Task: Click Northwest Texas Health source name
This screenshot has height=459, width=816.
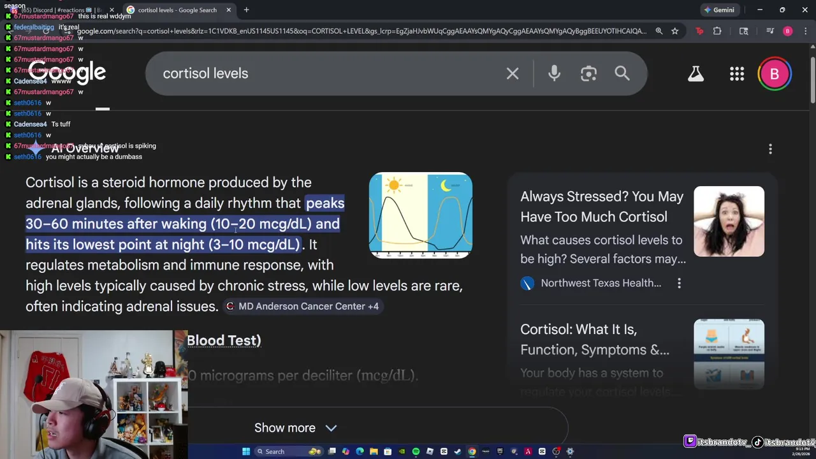Action: 601,283
